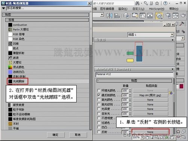Click the None button for 高光颜色
This screenshot has width=188, height=141.
pos(150,100)
